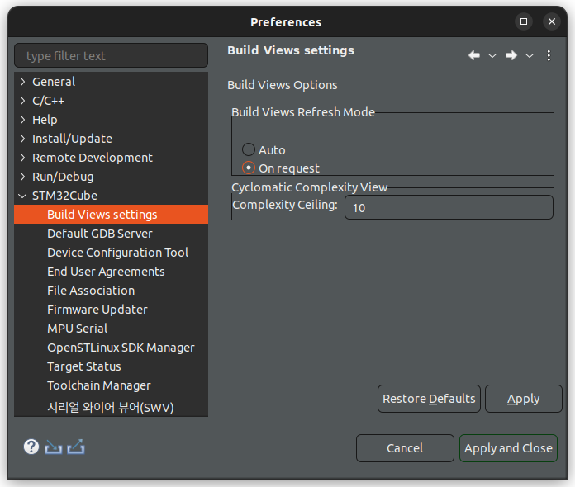The height and width of the screenshot is (487, 575).
Task: Expand the C/C++ preferences node
Action: click(x=23, y=101)
